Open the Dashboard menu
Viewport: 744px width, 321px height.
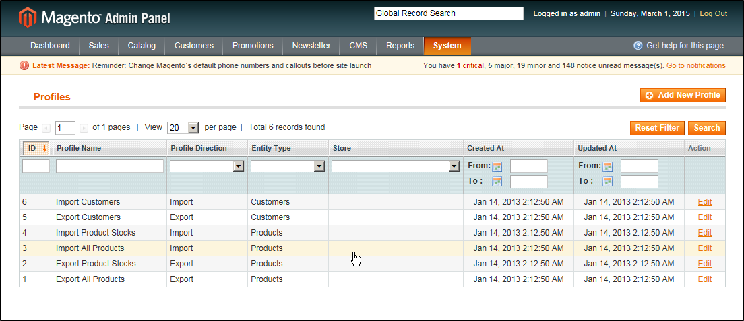(x=50, y=46)
